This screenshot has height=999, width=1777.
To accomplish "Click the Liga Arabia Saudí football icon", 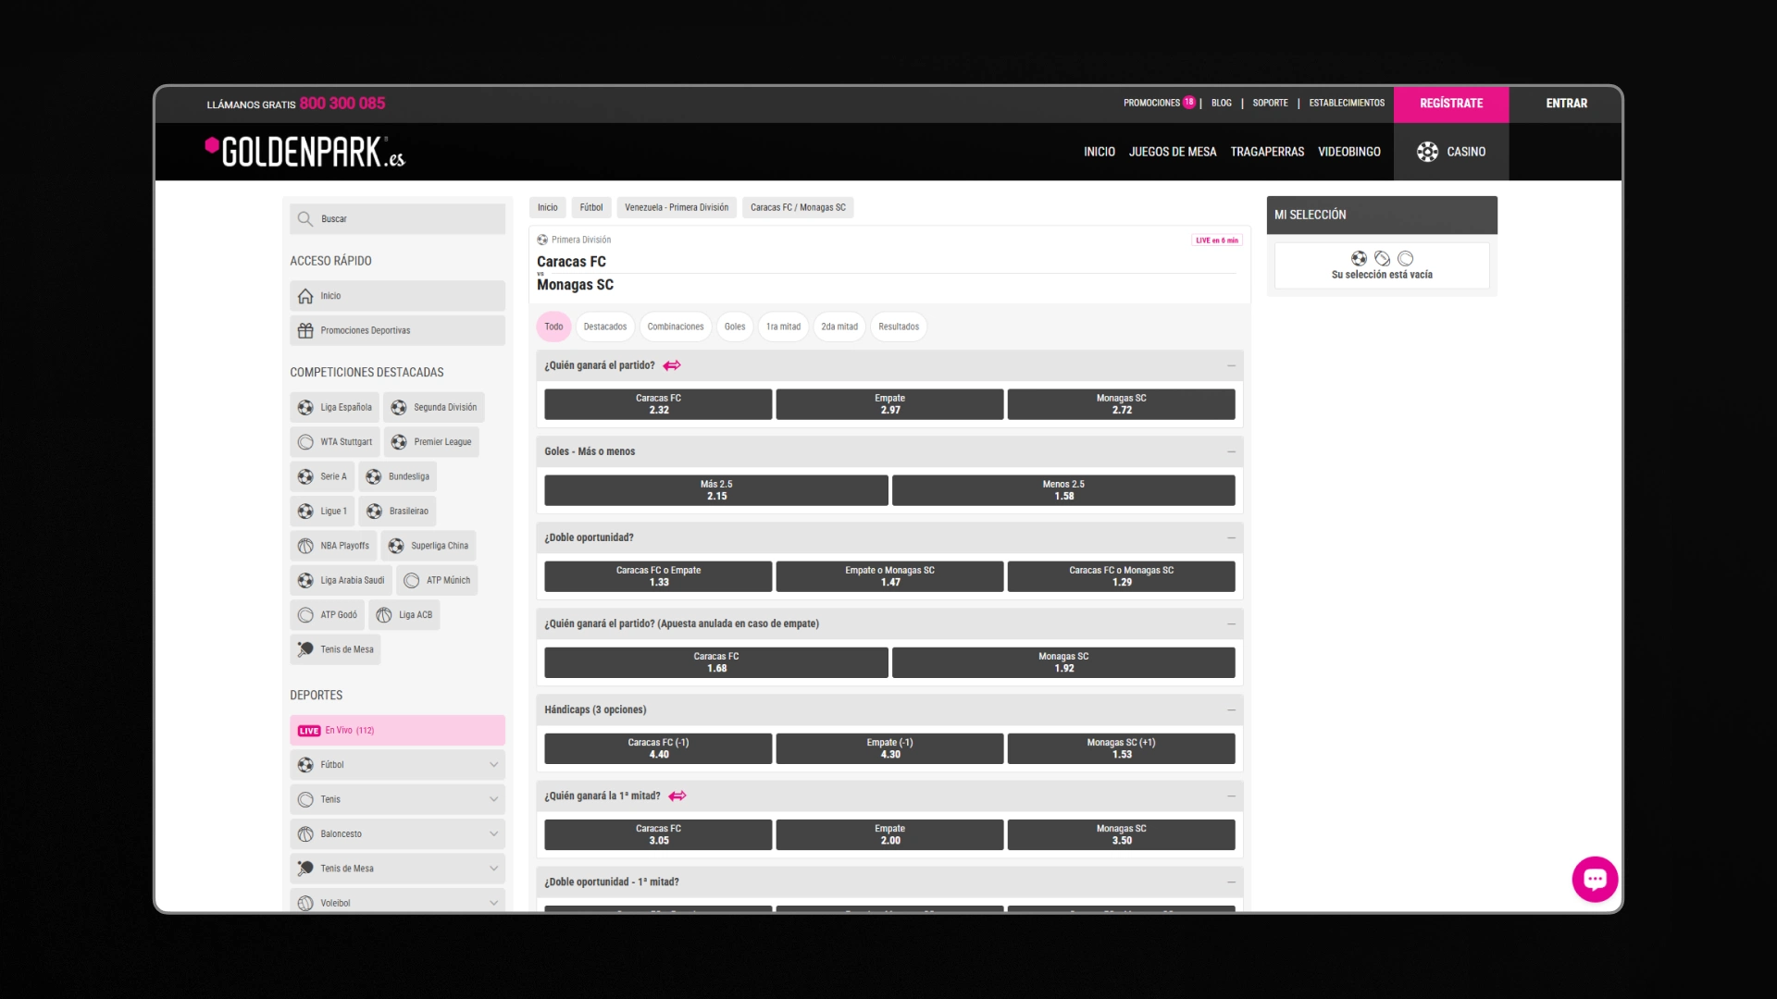I will (x=305, y=581).
